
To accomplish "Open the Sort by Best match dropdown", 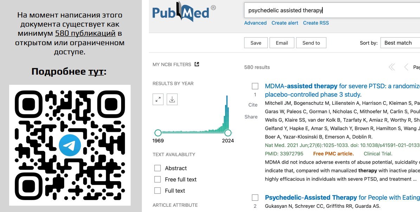I will [400, 43].
